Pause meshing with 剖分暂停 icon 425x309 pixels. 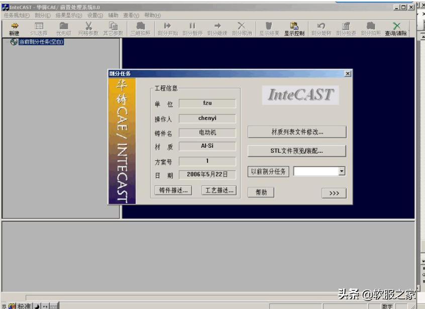pos(192,26)
